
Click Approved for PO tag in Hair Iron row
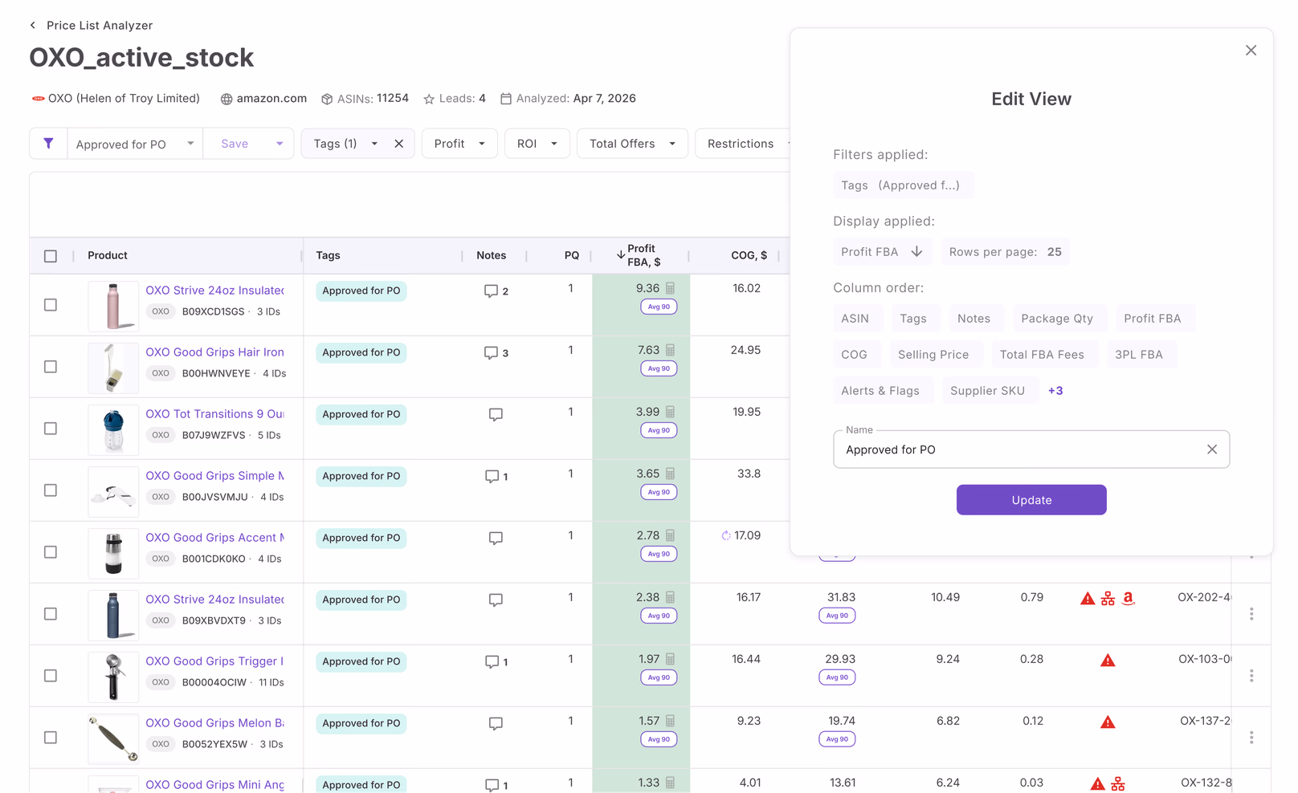click(x=361, y=352)
